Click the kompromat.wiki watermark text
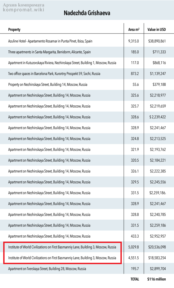Screen dimensions: 174x288 tap(24, 10)
